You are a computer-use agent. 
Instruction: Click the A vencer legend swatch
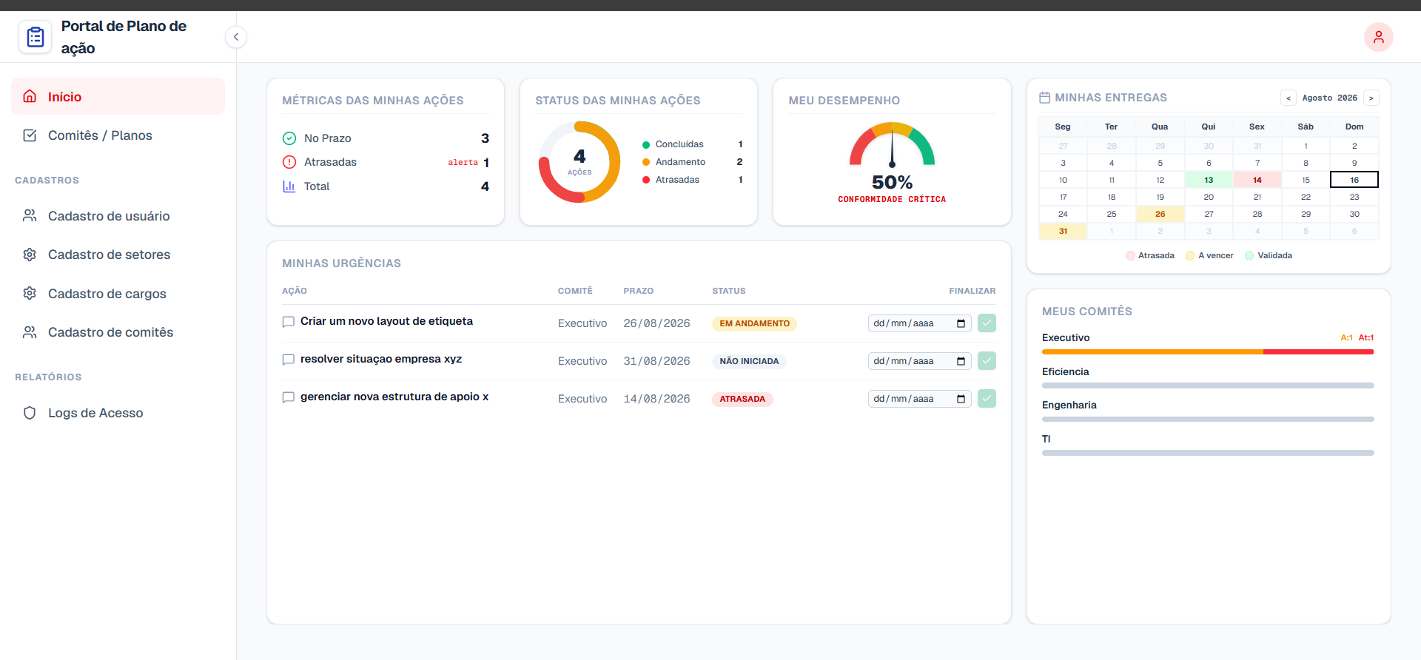1190,256
